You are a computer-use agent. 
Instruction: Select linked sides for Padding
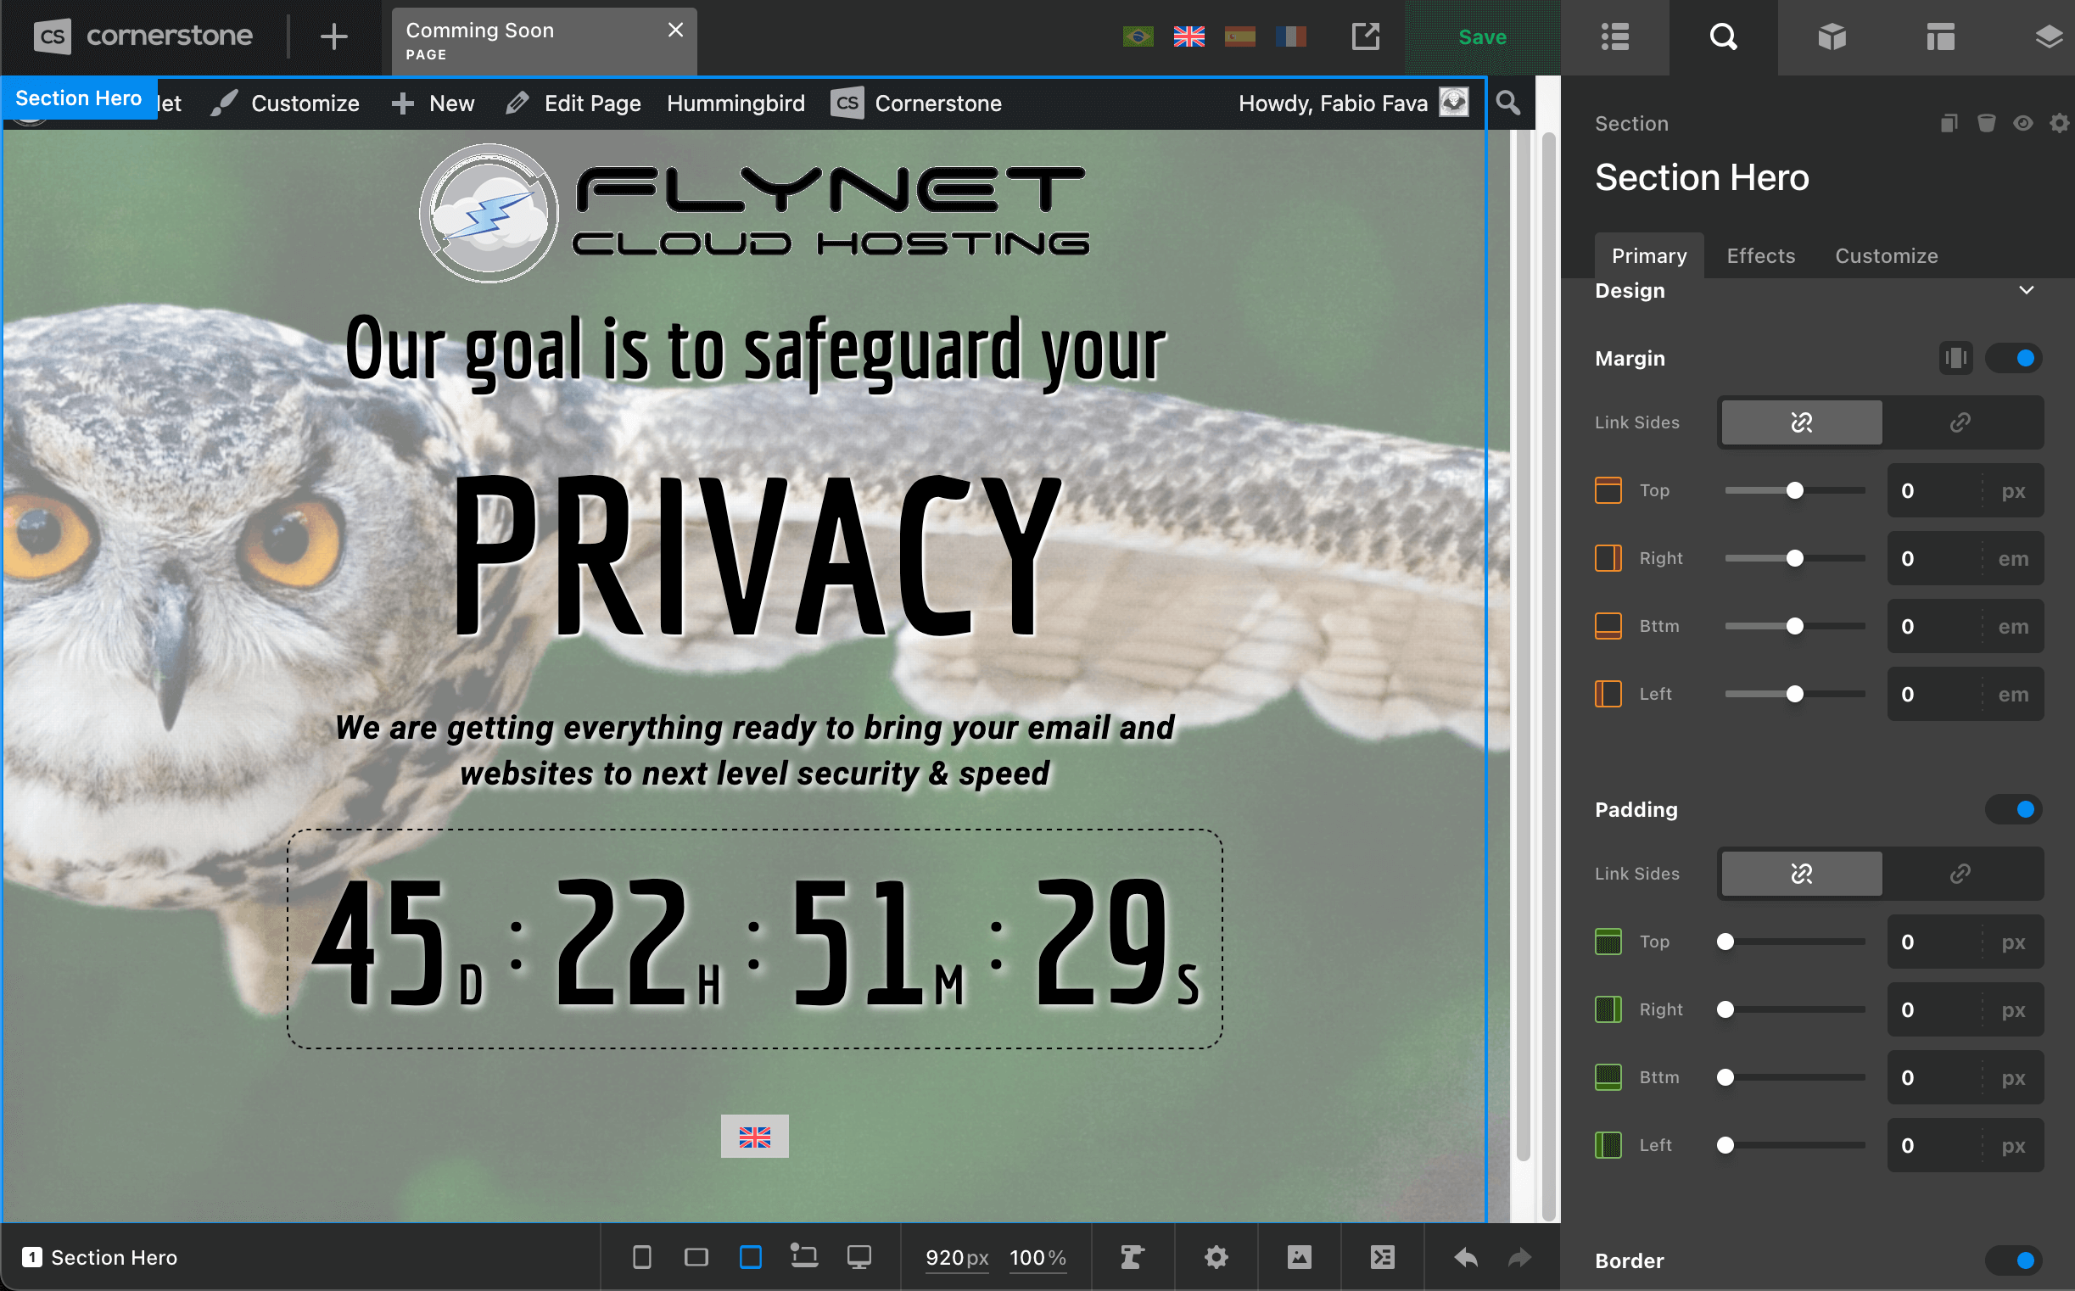tap(1960, 874)
